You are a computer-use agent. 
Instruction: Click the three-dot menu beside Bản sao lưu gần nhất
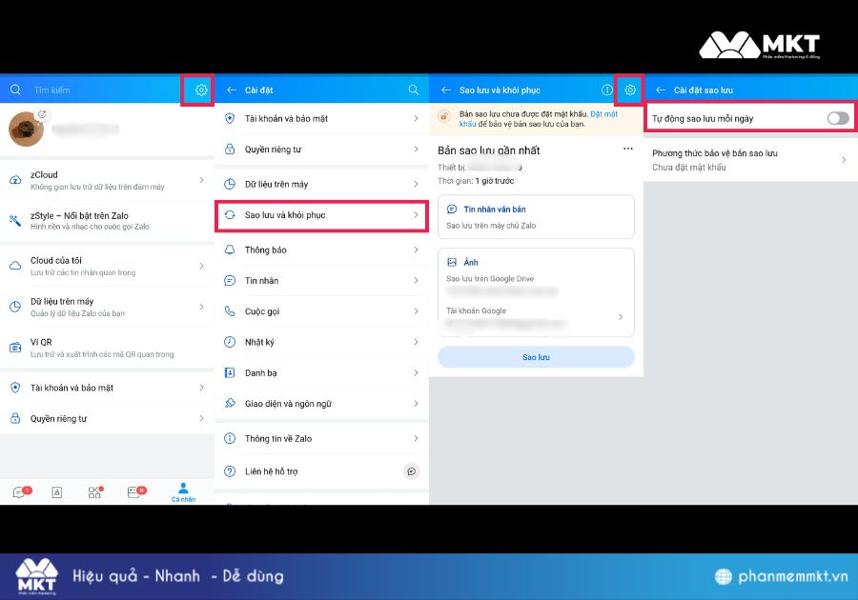pyautogui.click(x=627, y=150)
